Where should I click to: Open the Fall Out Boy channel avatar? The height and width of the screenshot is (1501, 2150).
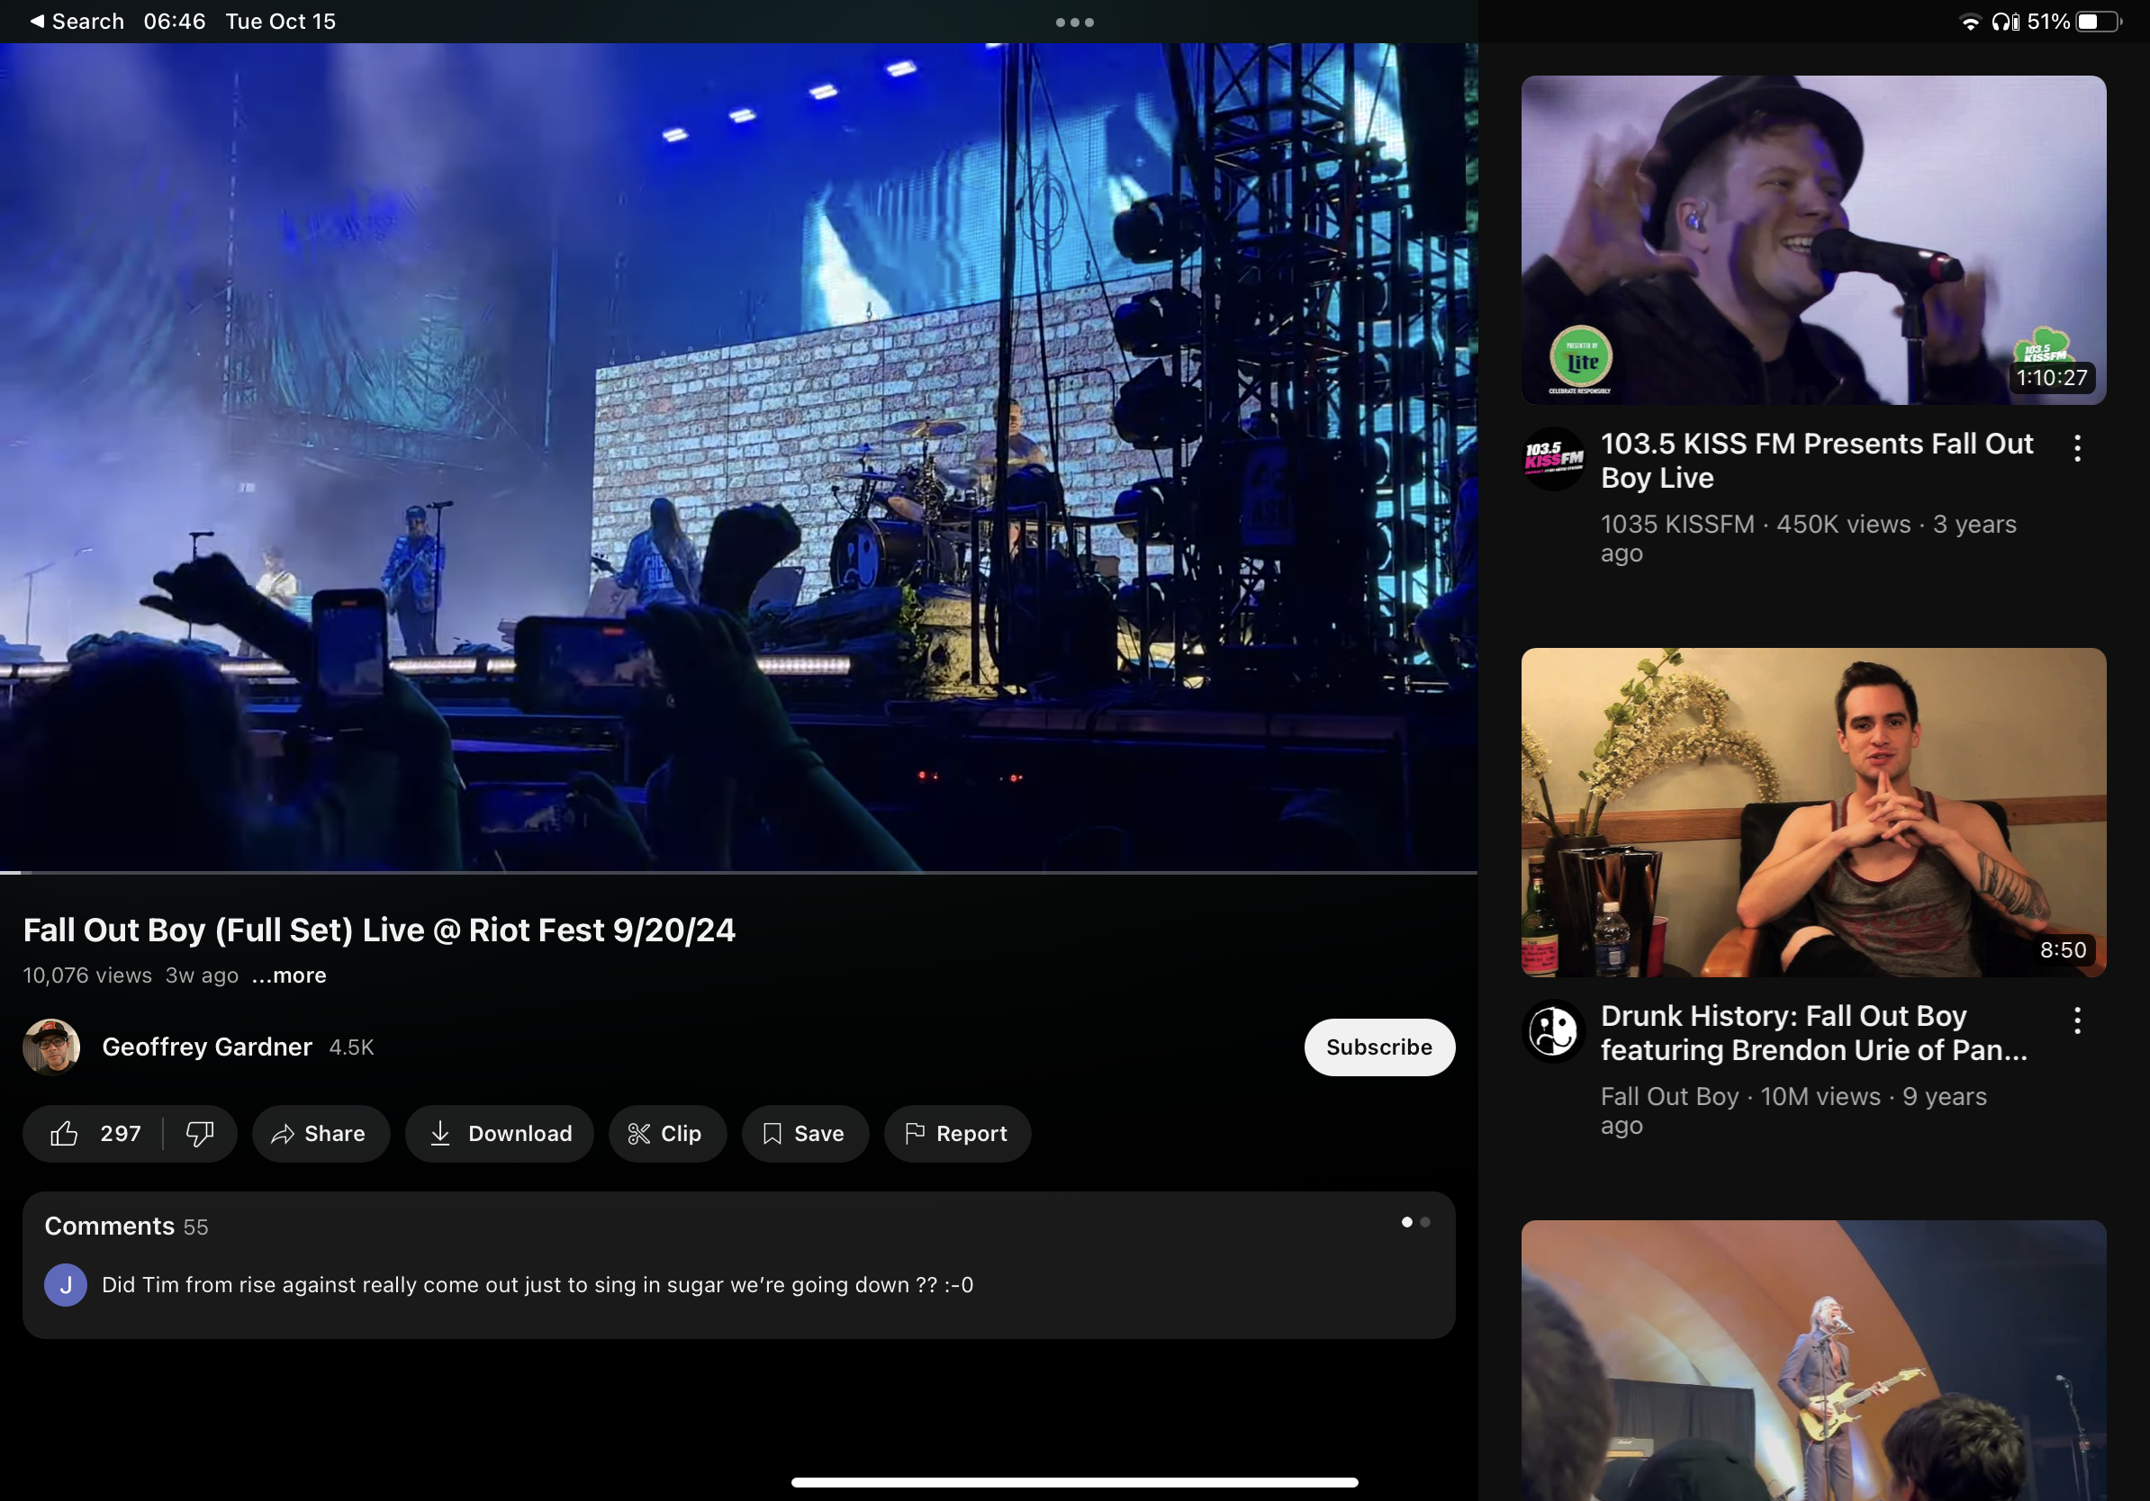point(1553,1030)
